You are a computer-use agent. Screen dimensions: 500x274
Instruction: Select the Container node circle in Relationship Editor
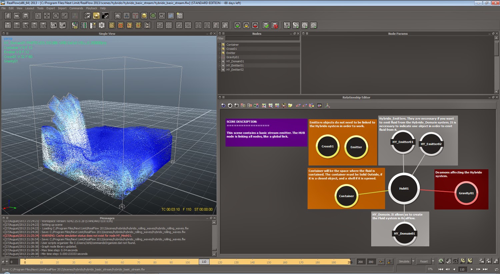tap(346, 196)
